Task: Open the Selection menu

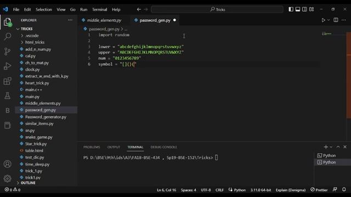Action: [44, 9]
